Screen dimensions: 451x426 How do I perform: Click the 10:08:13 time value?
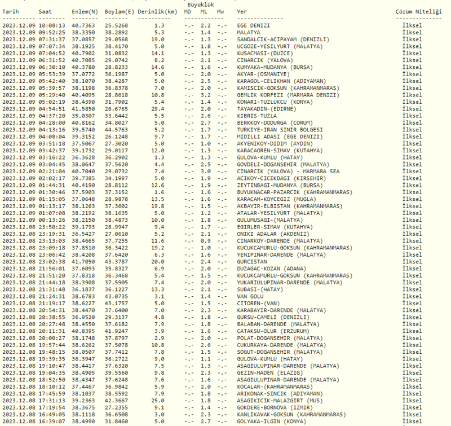[52, 26]
